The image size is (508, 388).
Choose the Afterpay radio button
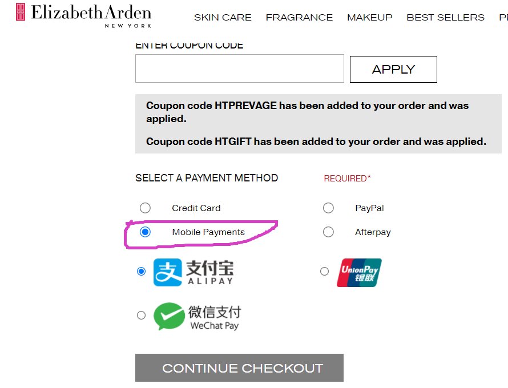coord(328,232)
